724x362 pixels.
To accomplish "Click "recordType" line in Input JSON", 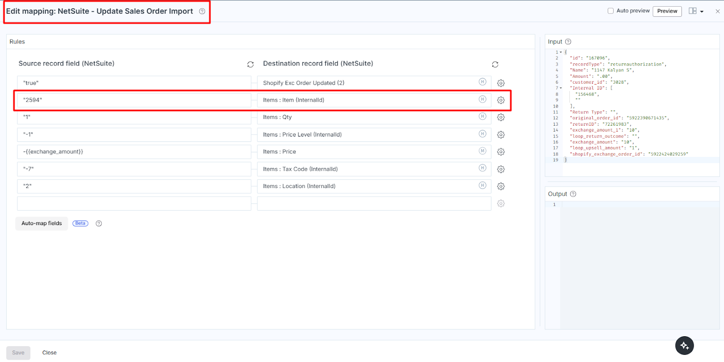I will coord(618,64).
